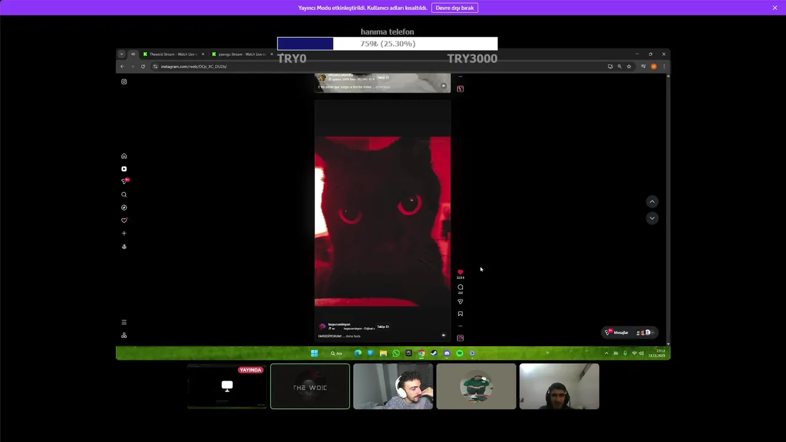Open Chrome tab search dropdown arrow
This screenshot has height=442, width=786.
point(122,54)
